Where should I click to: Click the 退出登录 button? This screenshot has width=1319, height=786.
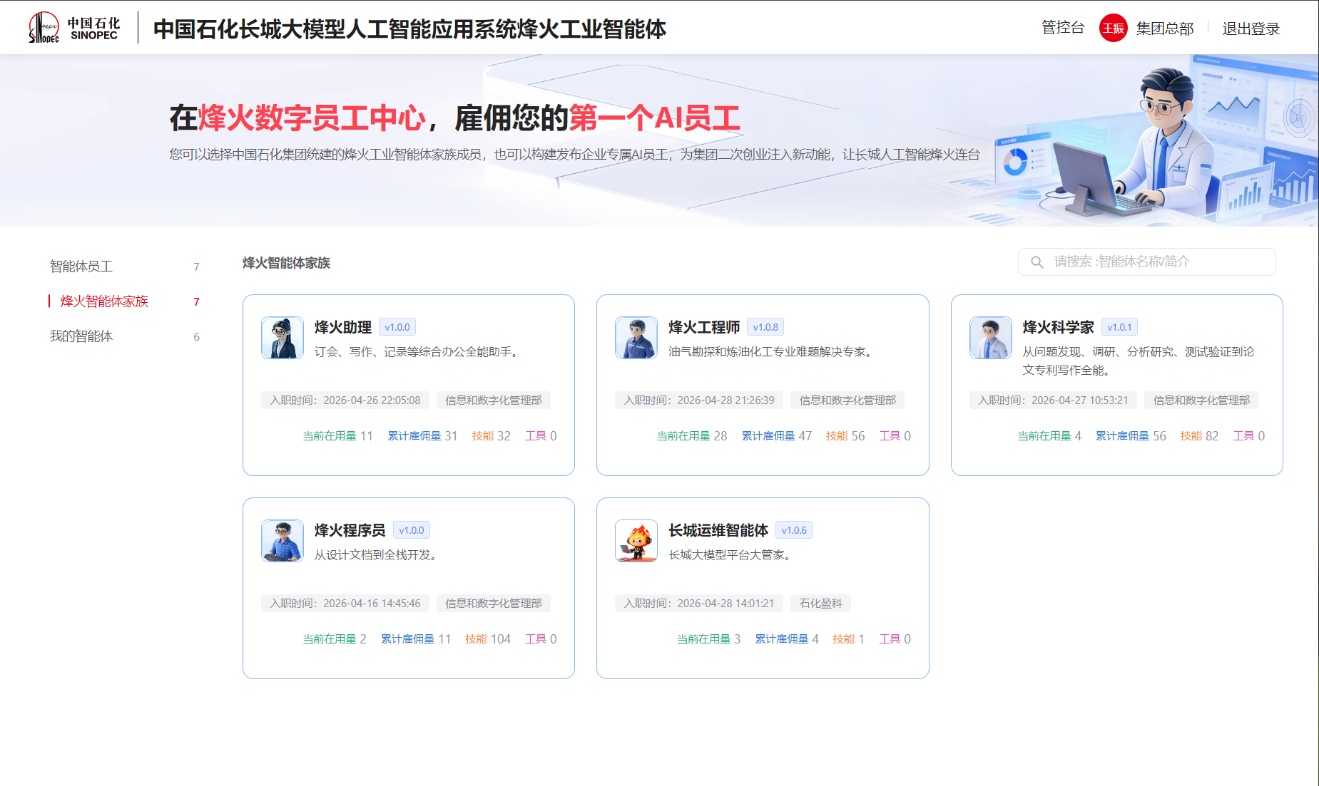pos(1251,29)
